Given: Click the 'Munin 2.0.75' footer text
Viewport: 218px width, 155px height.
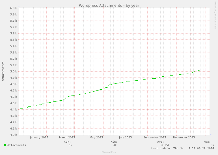Looking at the screenshot, I should click(x=109, y=152).
